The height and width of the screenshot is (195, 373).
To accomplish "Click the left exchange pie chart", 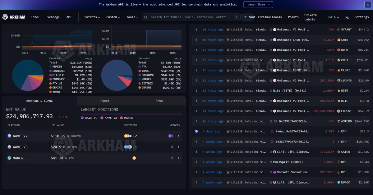I will pos(28,75).
